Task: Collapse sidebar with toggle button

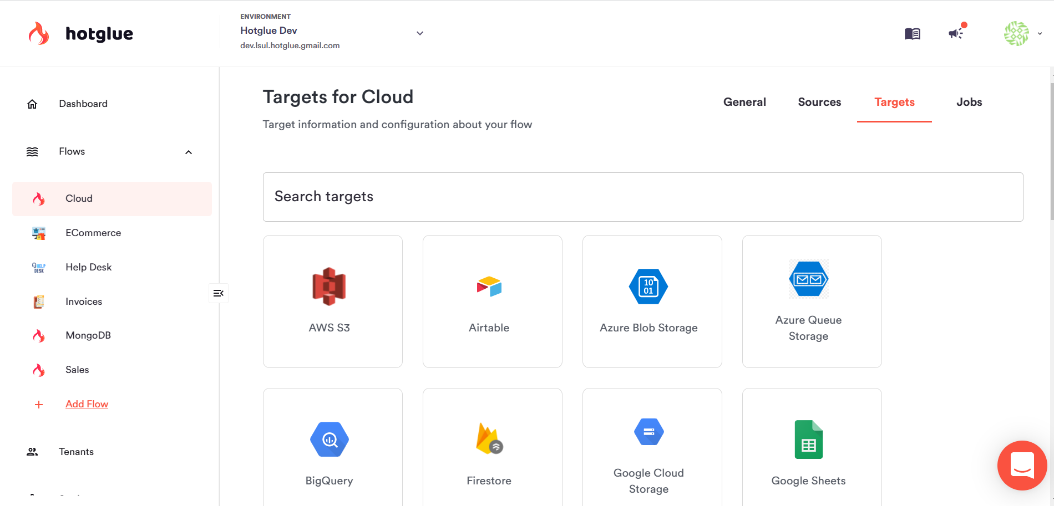Action: tap(219, 293)
